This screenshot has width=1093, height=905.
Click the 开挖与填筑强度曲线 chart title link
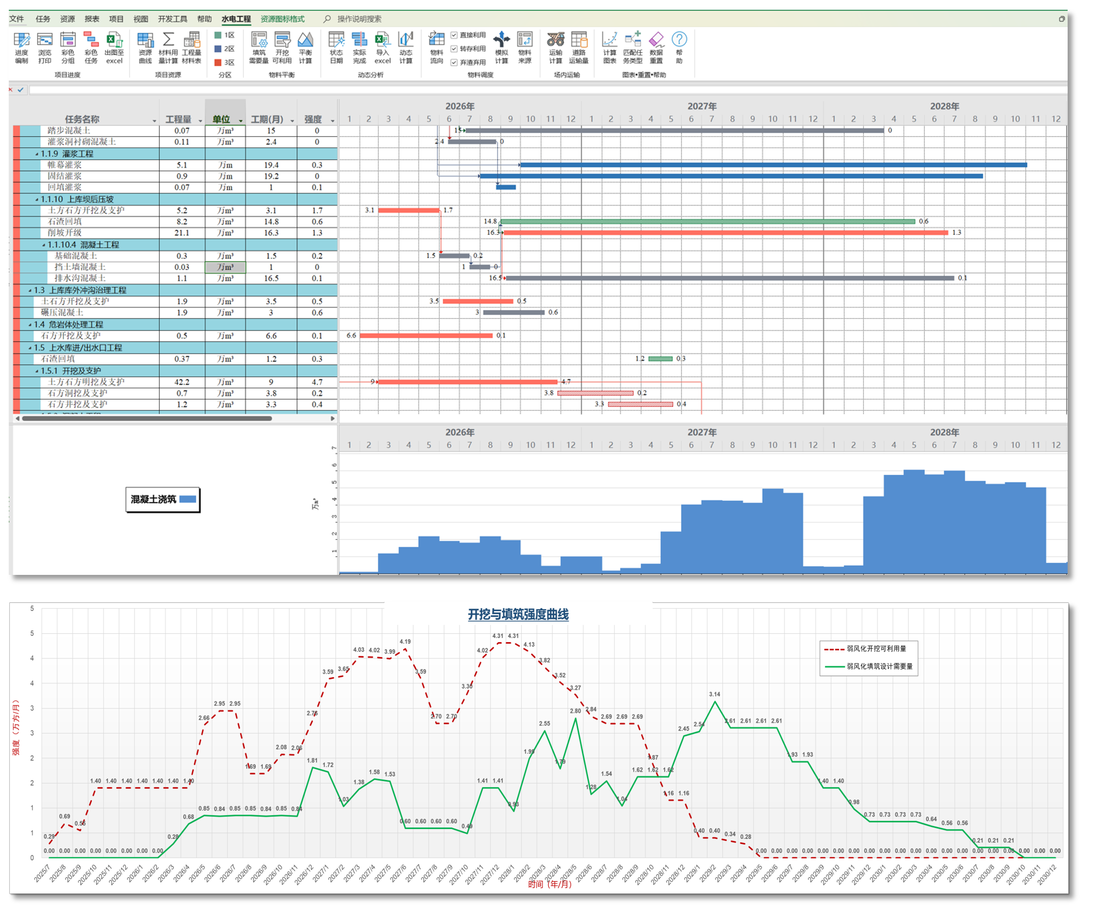pos(518,615)
